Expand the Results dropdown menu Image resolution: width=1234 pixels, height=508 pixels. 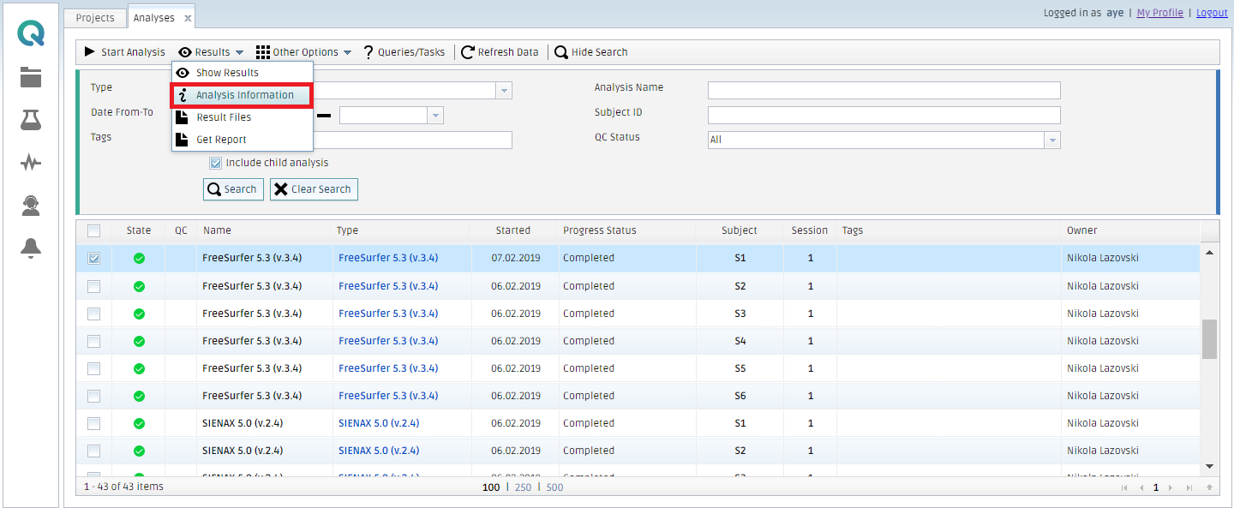(211, 52)
